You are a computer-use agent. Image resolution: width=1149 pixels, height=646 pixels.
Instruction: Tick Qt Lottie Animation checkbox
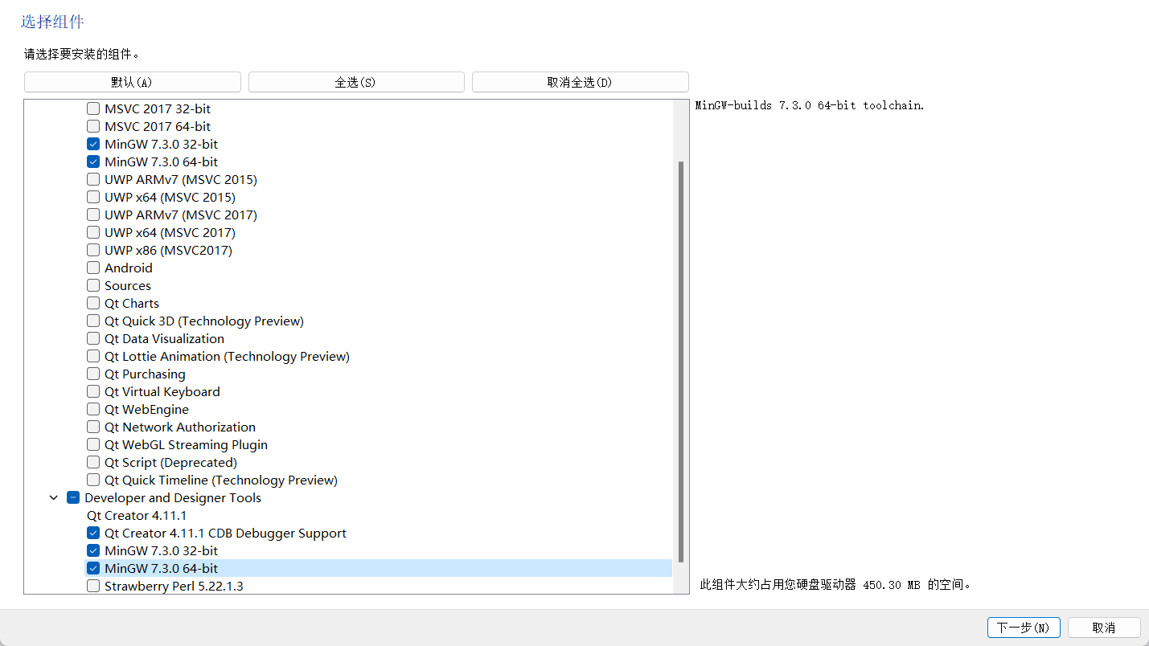click(x=93, y=356)
